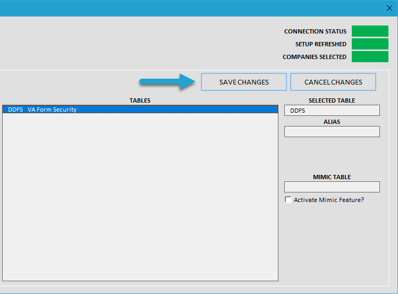This screenshot has height=294, width=398.
Task: Click the green CONNECTION STATUS indicator
Action: click(x=370, y=31)
